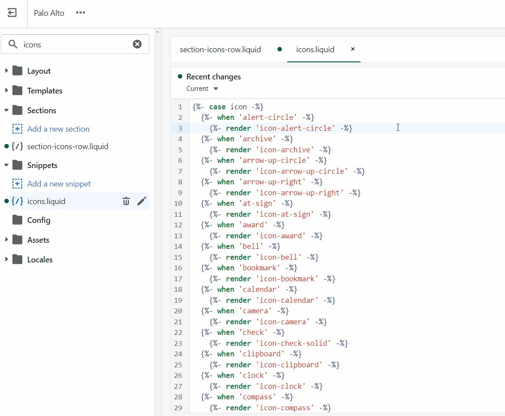Click the 'icon-calendar' render line
The width and height of the screenshot is (505, 416).
pos(272,301)
